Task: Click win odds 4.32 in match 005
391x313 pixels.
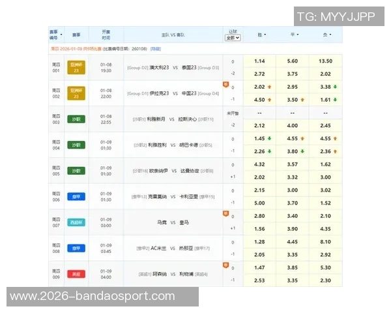Action: 259,164
